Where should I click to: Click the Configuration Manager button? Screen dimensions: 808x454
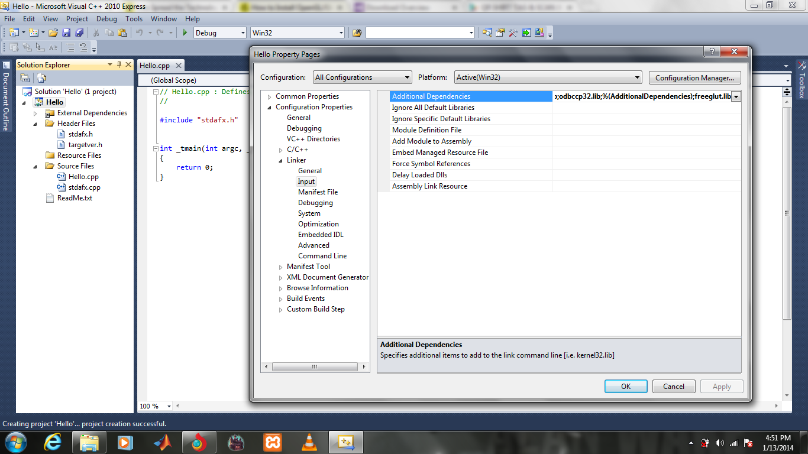tap(694, 77)
